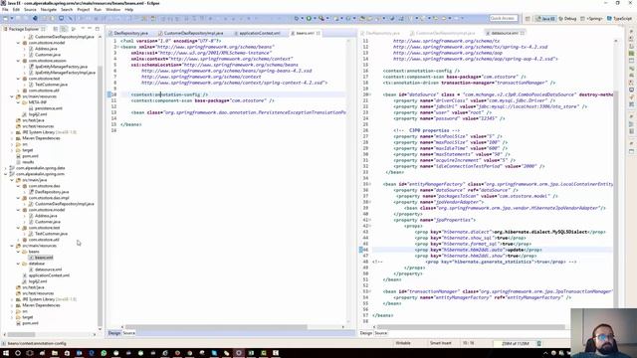Minimize the Package Explorer view

(x=90, y=29)
